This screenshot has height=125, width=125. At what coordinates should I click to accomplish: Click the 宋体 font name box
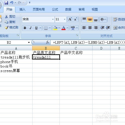pyautogui.click(x=37, y=19)
